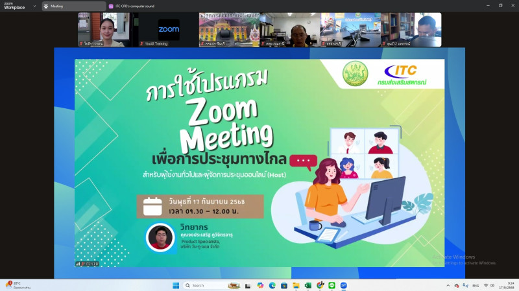Open the Zoom Workplace dropdown chevron
The height and width of the screenshot is (291, 519).
pos(34,6)
